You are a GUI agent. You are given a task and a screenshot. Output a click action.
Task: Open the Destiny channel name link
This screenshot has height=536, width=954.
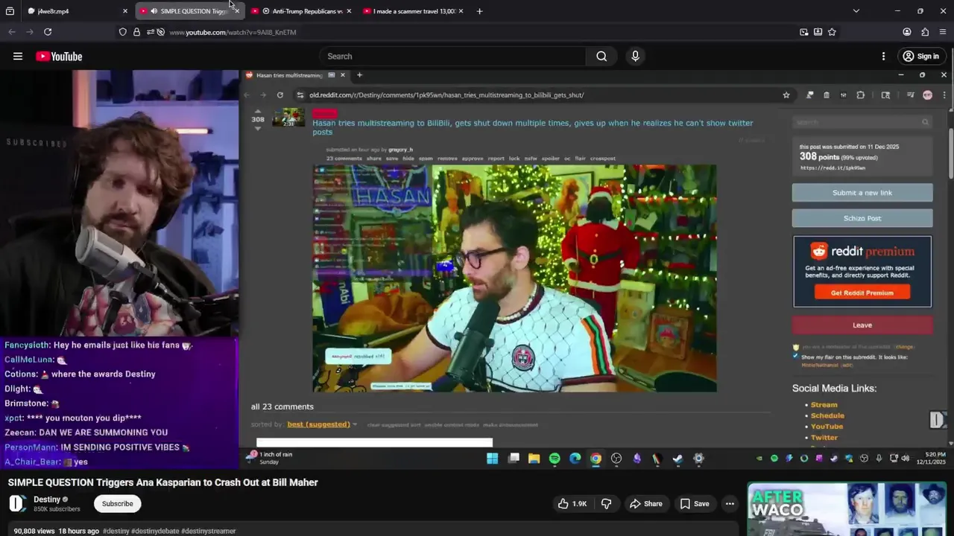coord(47,500)
